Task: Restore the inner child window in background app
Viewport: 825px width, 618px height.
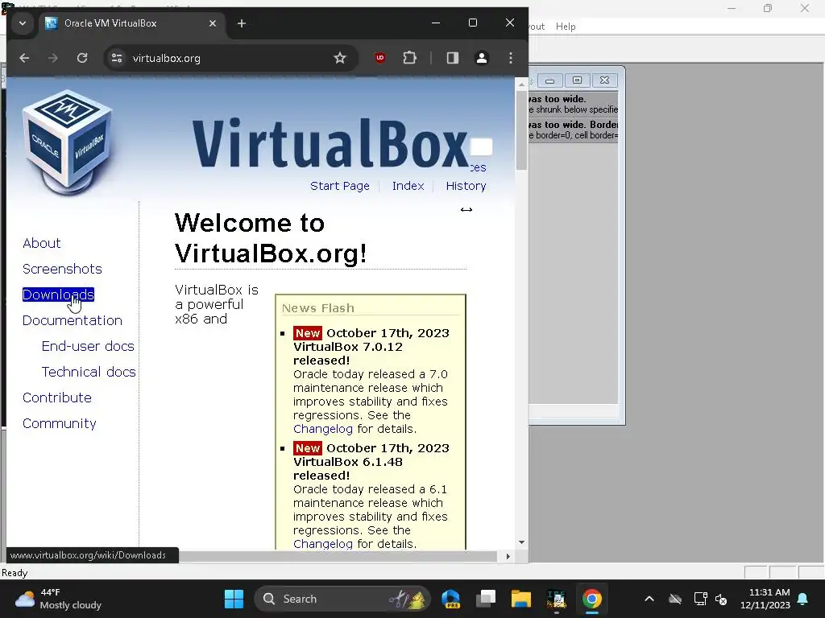Action: tap(577, 80)
